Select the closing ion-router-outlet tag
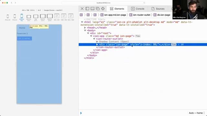Image resolution: width=207 pixels, height=116 pixels. click(x=110, y=47)
